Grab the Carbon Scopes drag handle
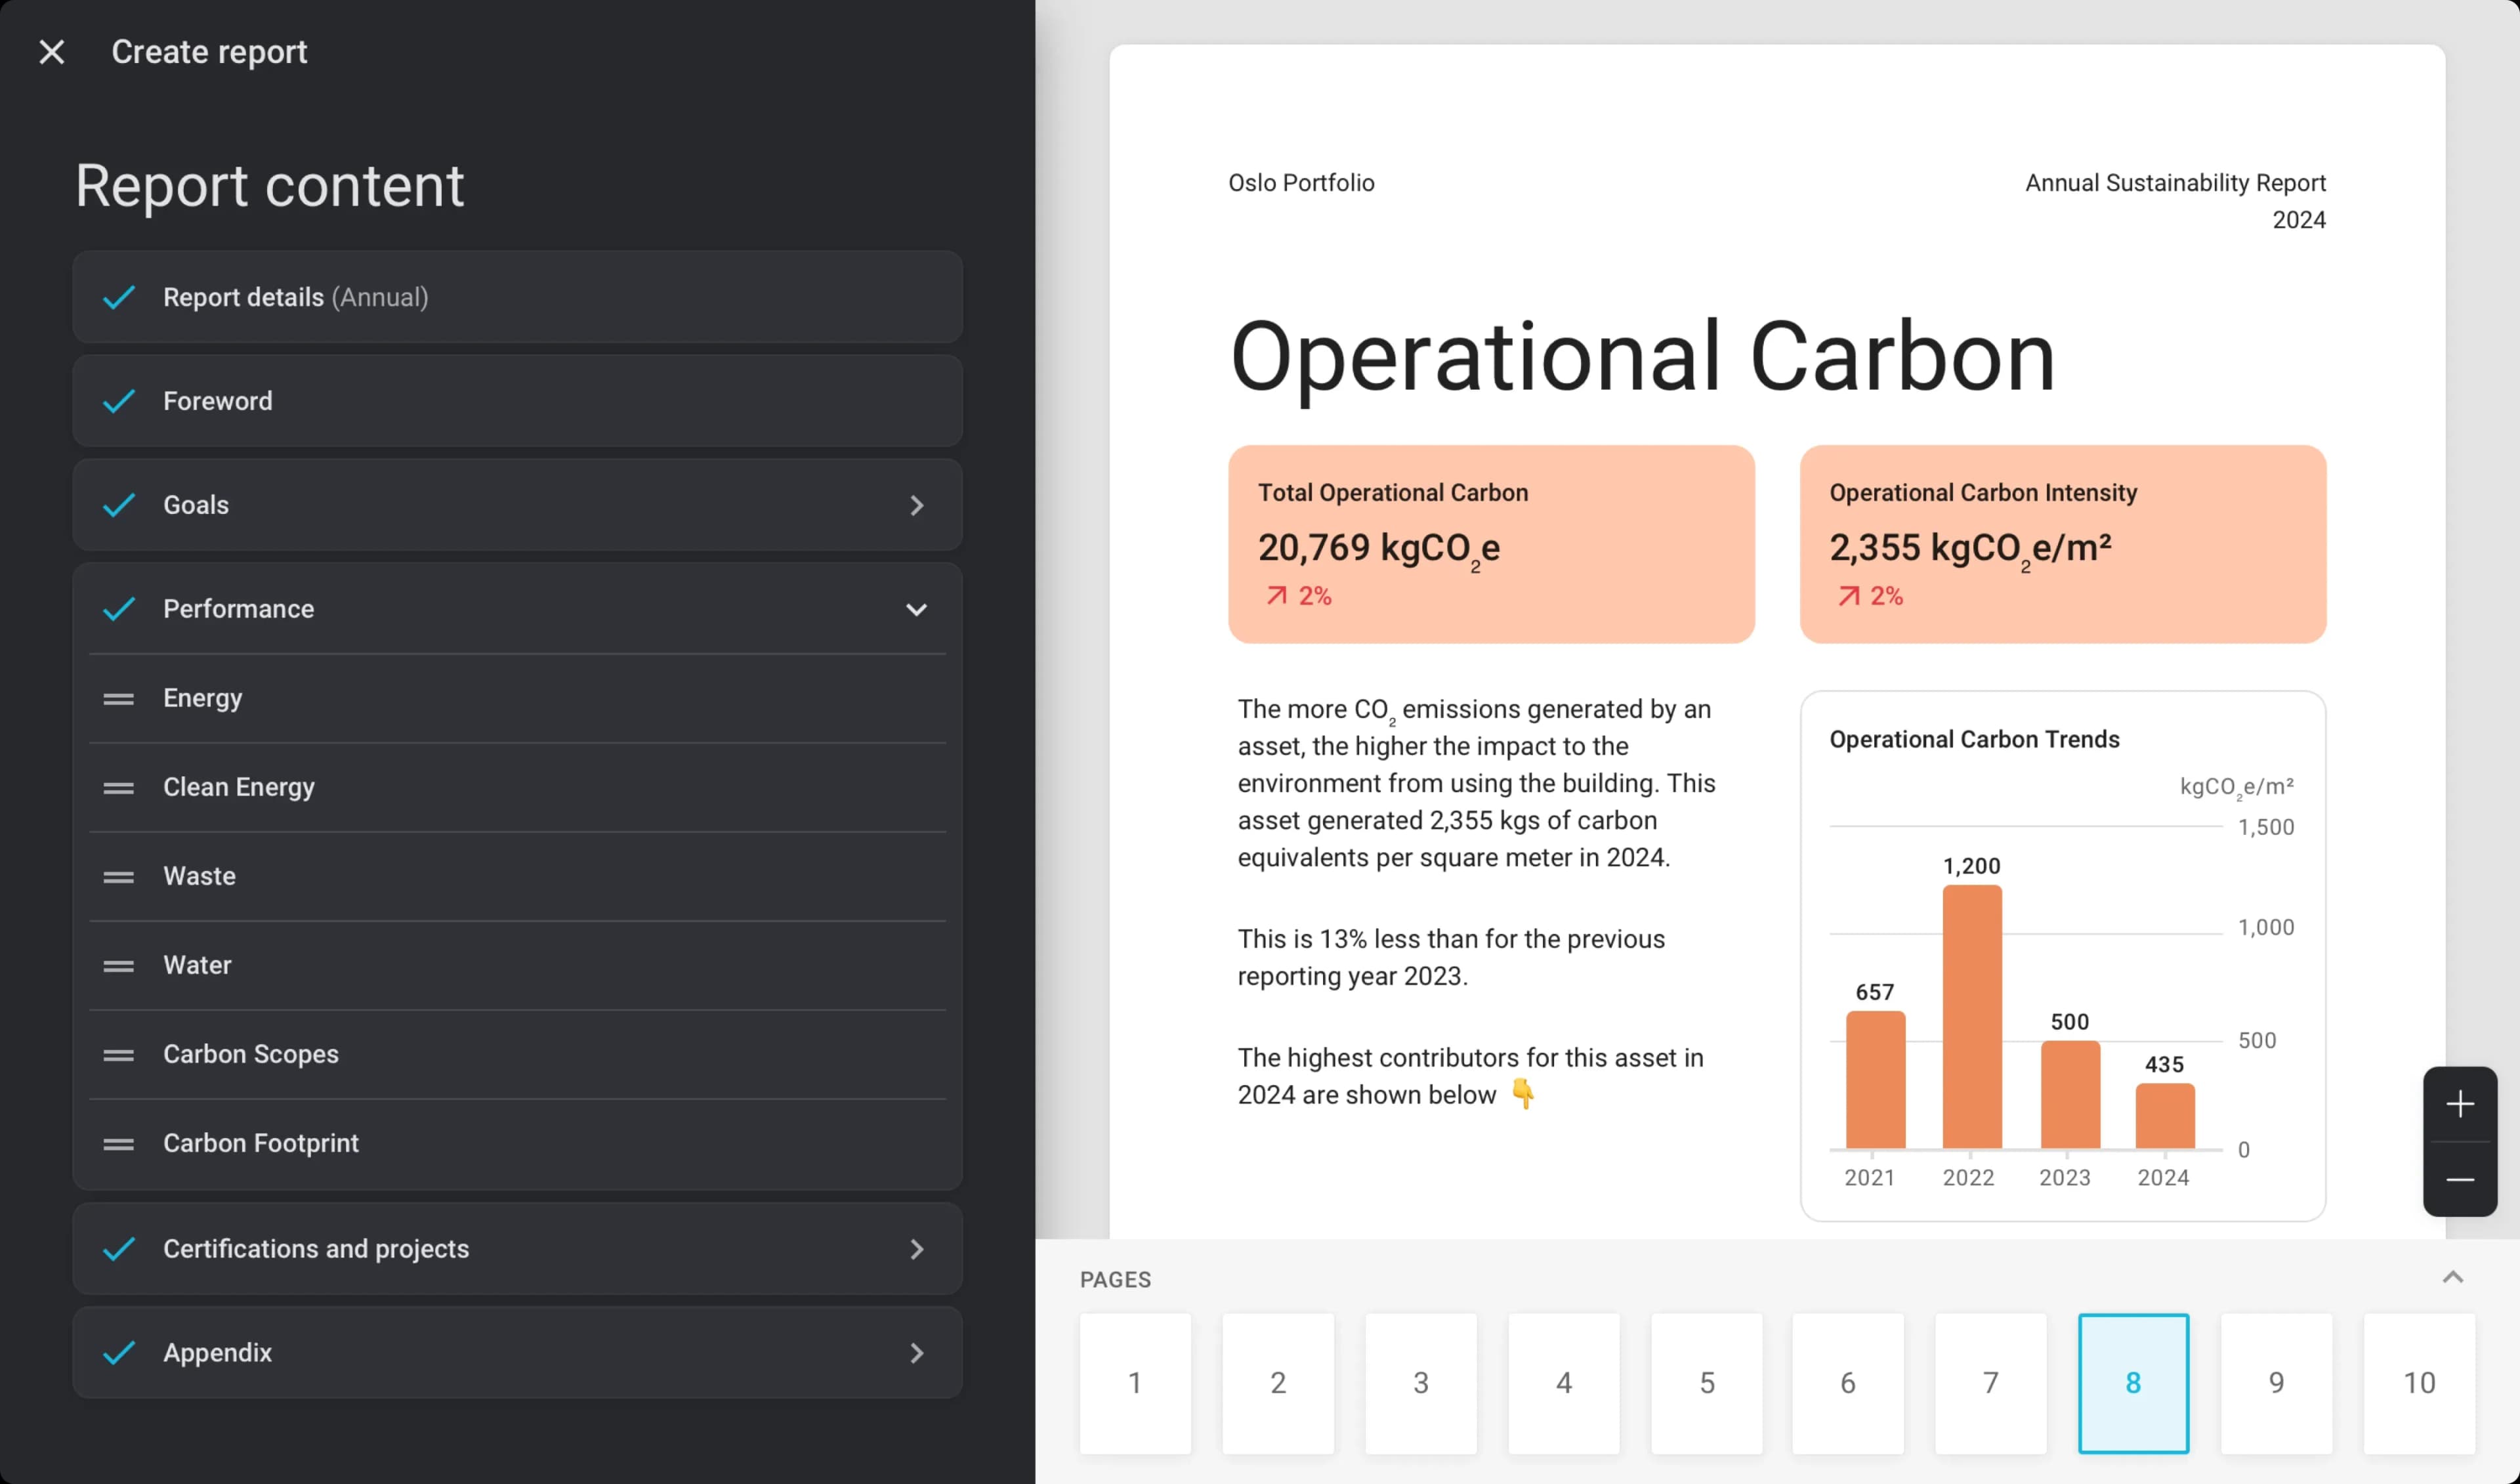2520x1484 pixels. 119,1056
